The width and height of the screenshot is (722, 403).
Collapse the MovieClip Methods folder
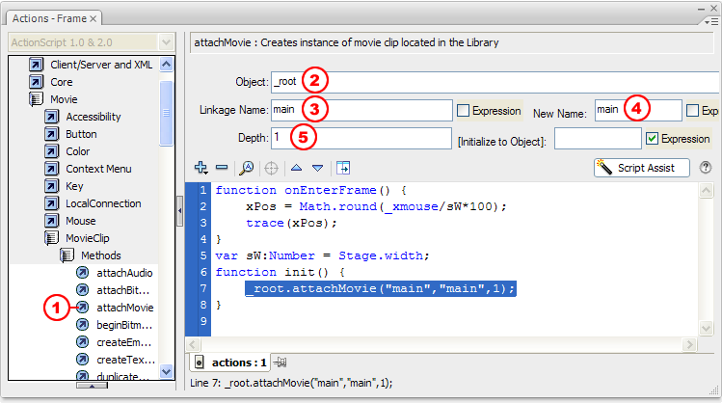click(x=67, y=255)
